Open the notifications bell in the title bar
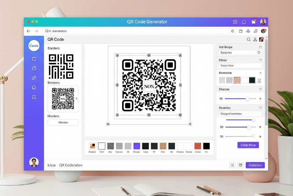The image size is (293, 196). coord(244,22)
